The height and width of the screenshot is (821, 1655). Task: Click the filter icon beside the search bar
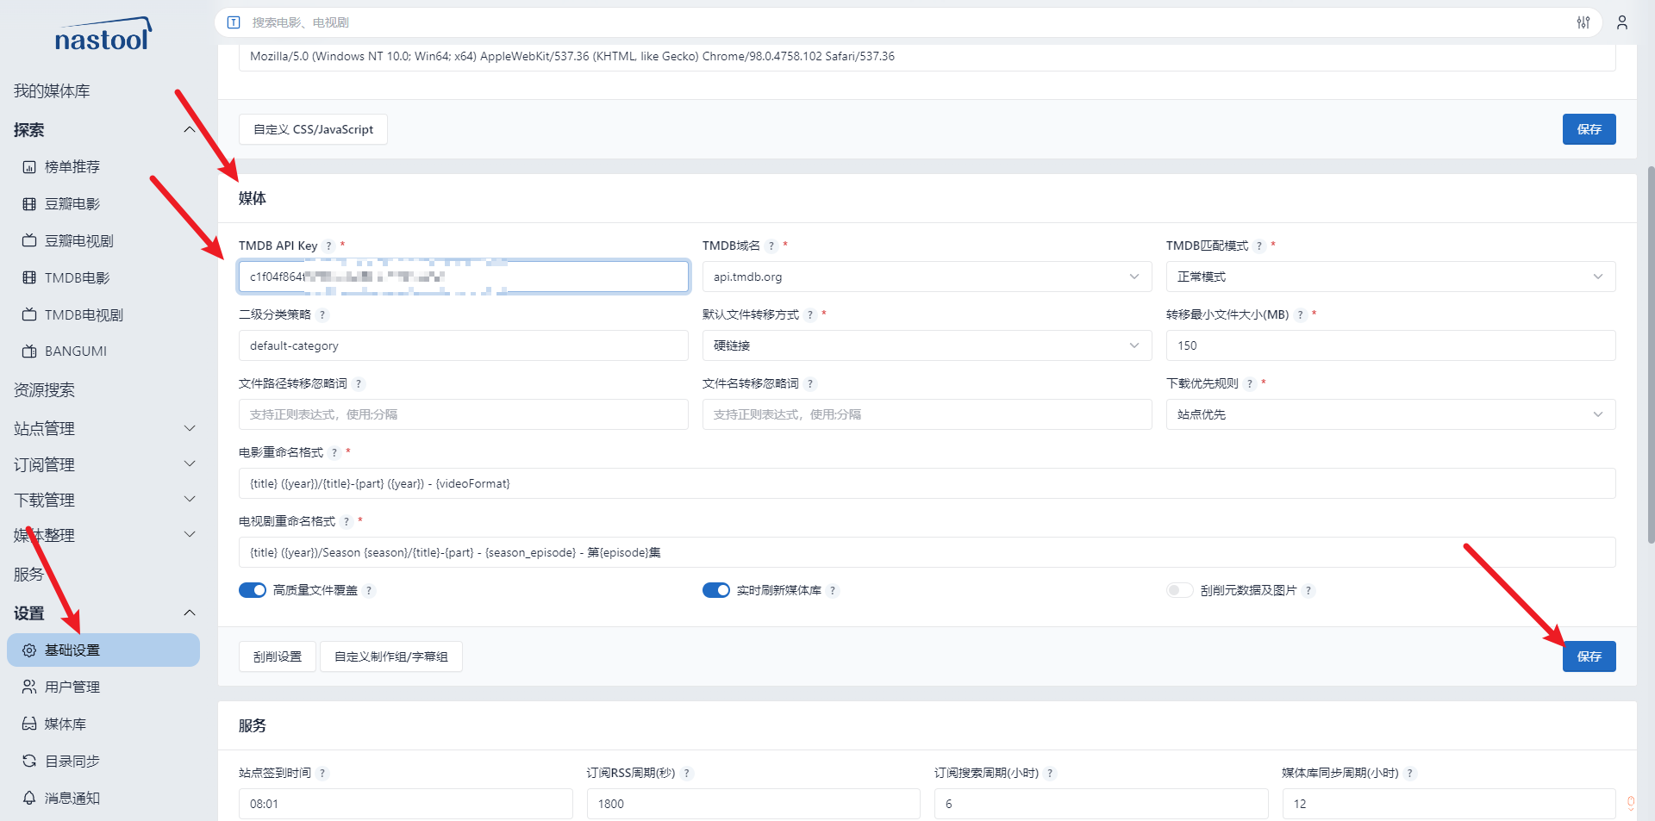point(1583,22)
